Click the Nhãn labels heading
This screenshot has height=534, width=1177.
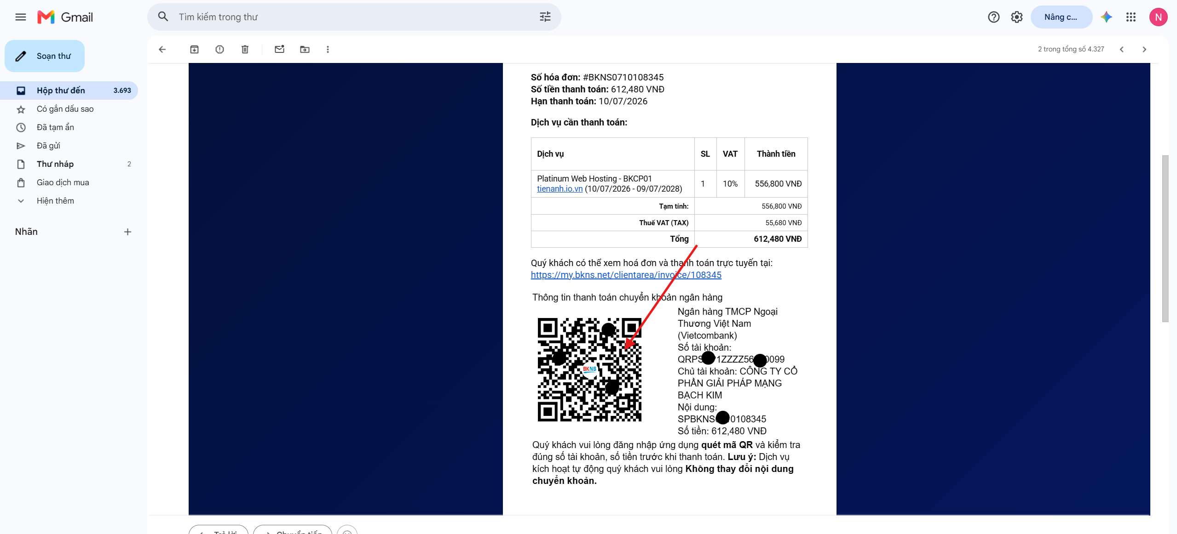point(26,232)
